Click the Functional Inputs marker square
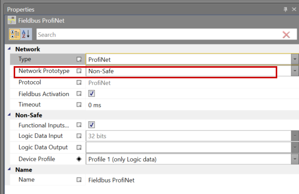The width and height of the screenshot is (299, 194). (79, 125)
